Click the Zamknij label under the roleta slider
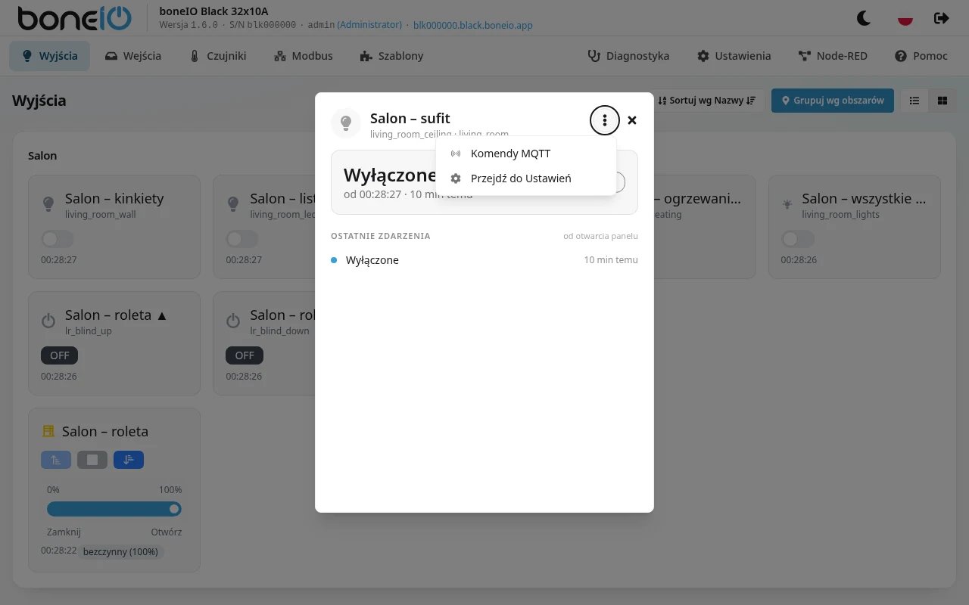This screenshot has width=969, height=605. pyautogui.click(x=64, y=532)
